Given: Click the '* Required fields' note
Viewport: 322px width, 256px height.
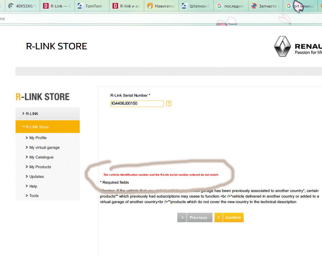Looking at the screenshot, I should pyautogui.click(x=114, y=183).
